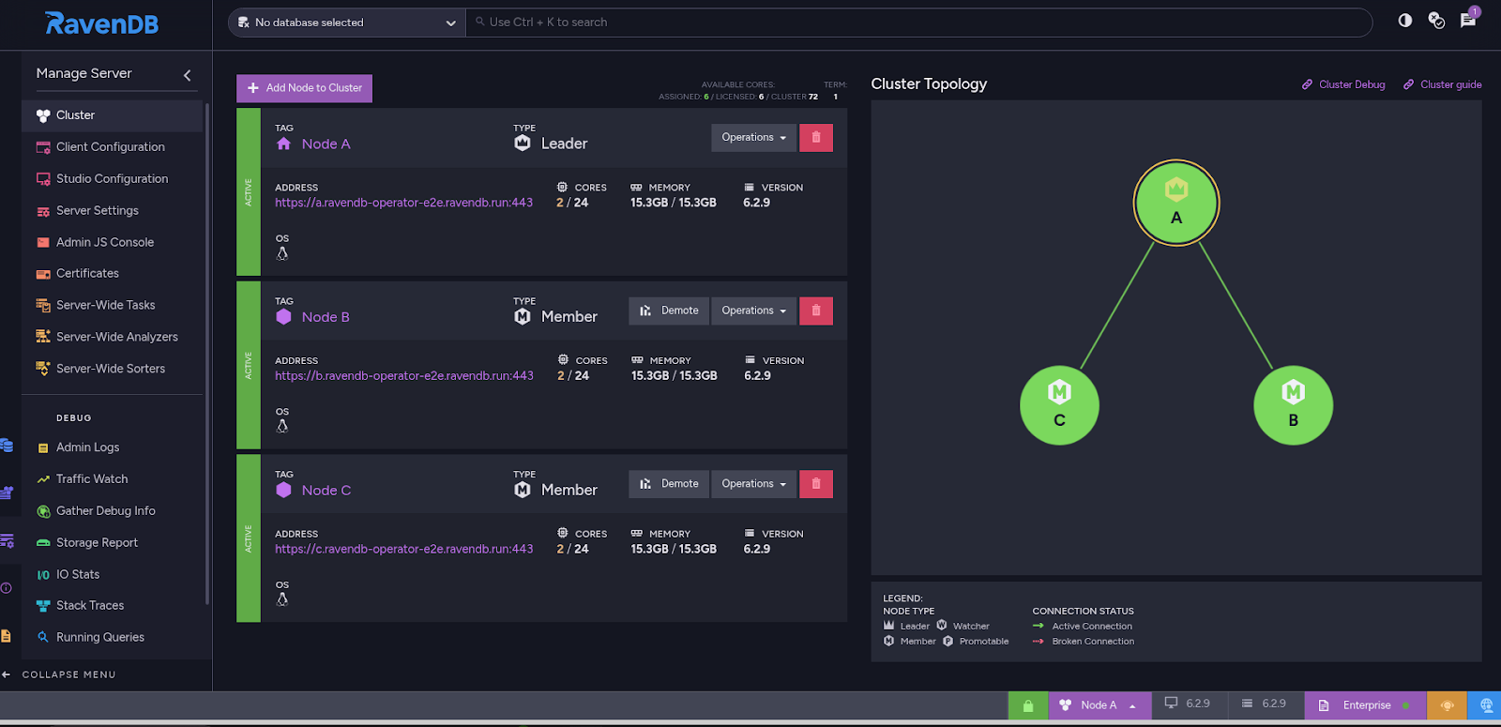Delete Node A using red trash icon
1501x727 pixels.
point(816,138)
